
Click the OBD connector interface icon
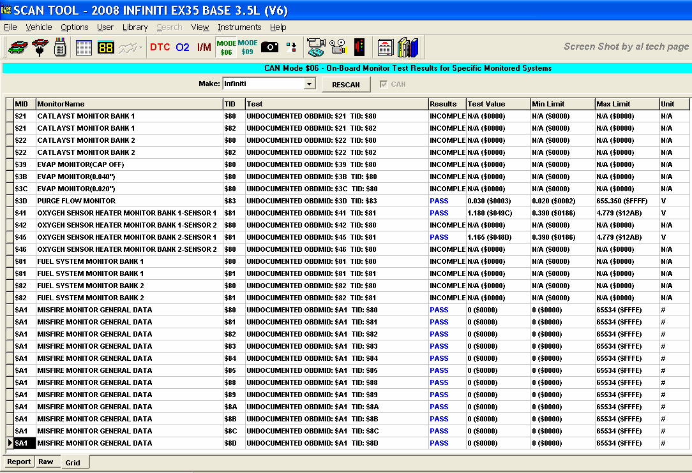point(60,47)
